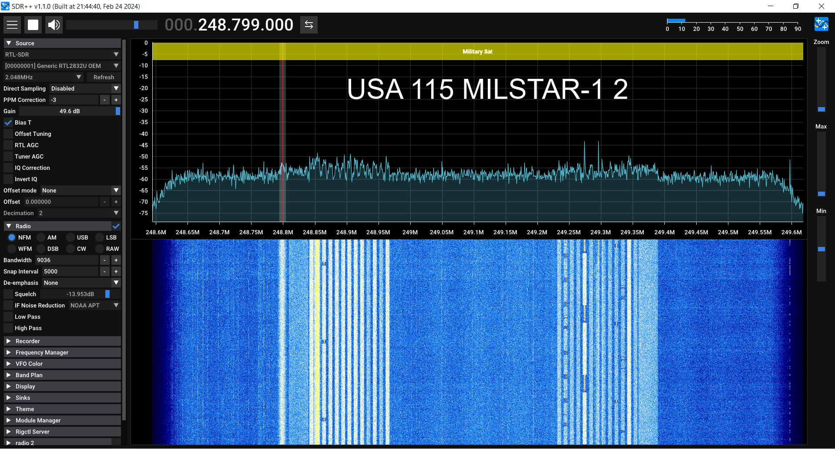
Task: Click the PPM Correction value field
Action: point(74,100)
